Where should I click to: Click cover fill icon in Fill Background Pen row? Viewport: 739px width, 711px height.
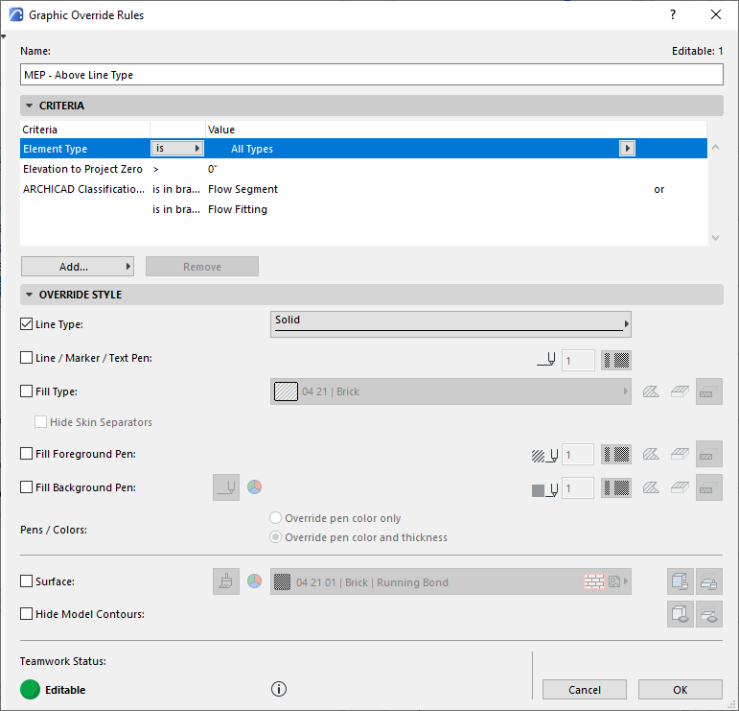click(x=680, y=487)
